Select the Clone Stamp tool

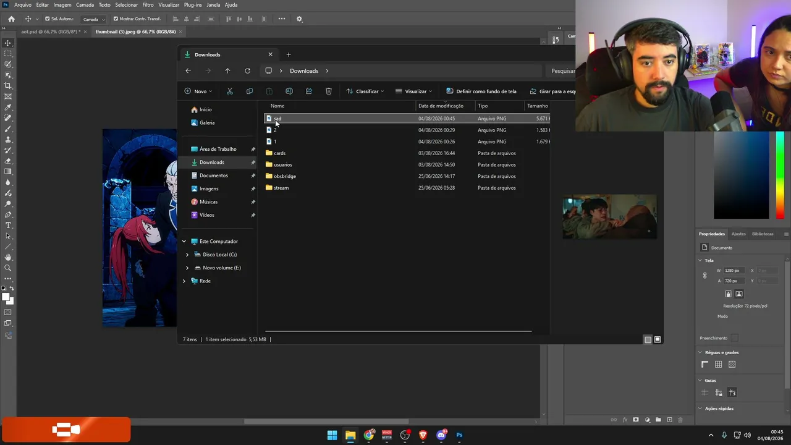point(8,140)
